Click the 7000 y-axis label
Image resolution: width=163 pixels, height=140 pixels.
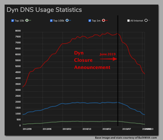pos(18,43)
